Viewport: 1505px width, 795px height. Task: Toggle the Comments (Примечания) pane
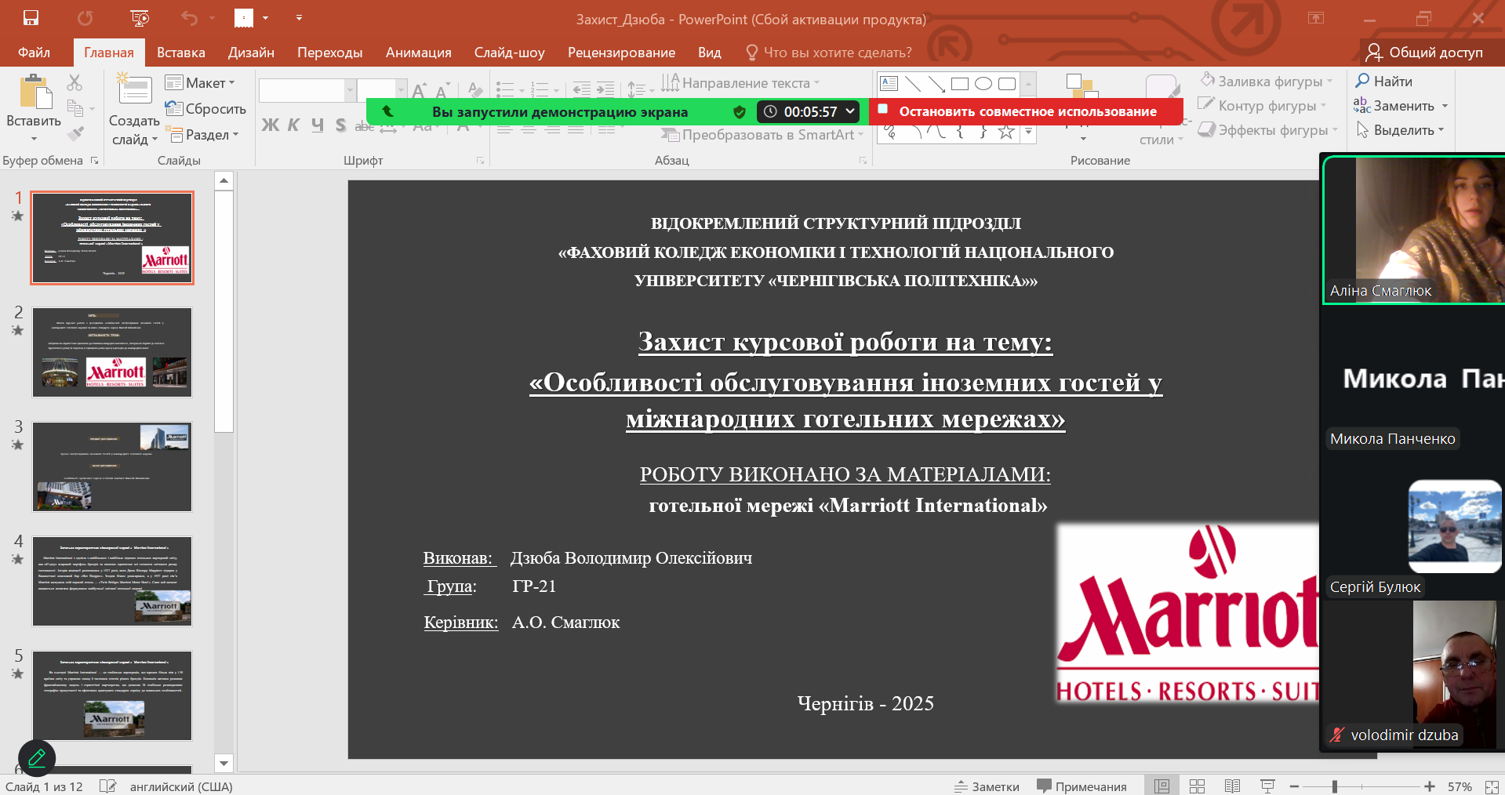[x=1081, y=786]
